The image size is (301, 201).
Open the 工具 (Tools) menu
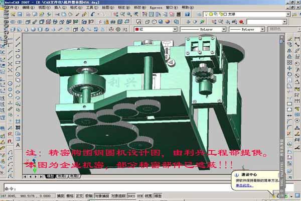pos(92,8)
